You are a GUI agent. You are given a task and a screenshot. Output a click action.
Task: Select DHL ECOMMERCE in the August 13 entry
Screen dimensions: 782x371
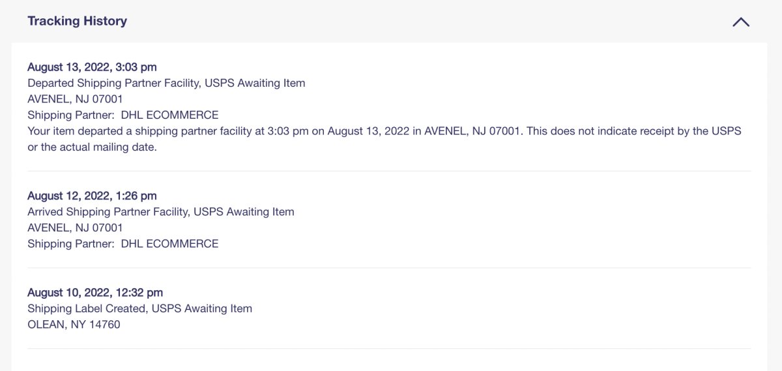169,115
